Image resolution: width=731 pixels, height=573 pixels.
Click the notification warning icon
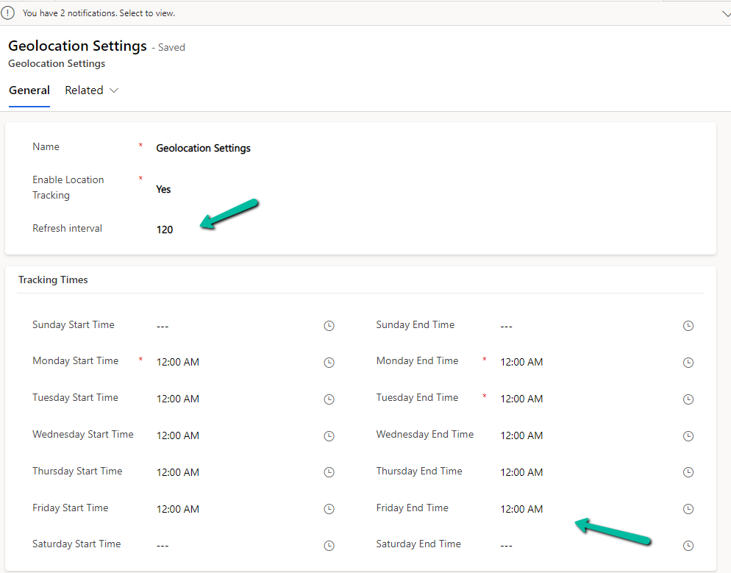pyautogui.click(x=8, y=13)
